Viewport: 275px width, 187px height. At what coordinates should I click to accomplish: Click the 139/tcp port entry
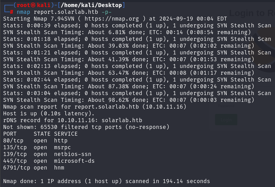pos(15,154)
